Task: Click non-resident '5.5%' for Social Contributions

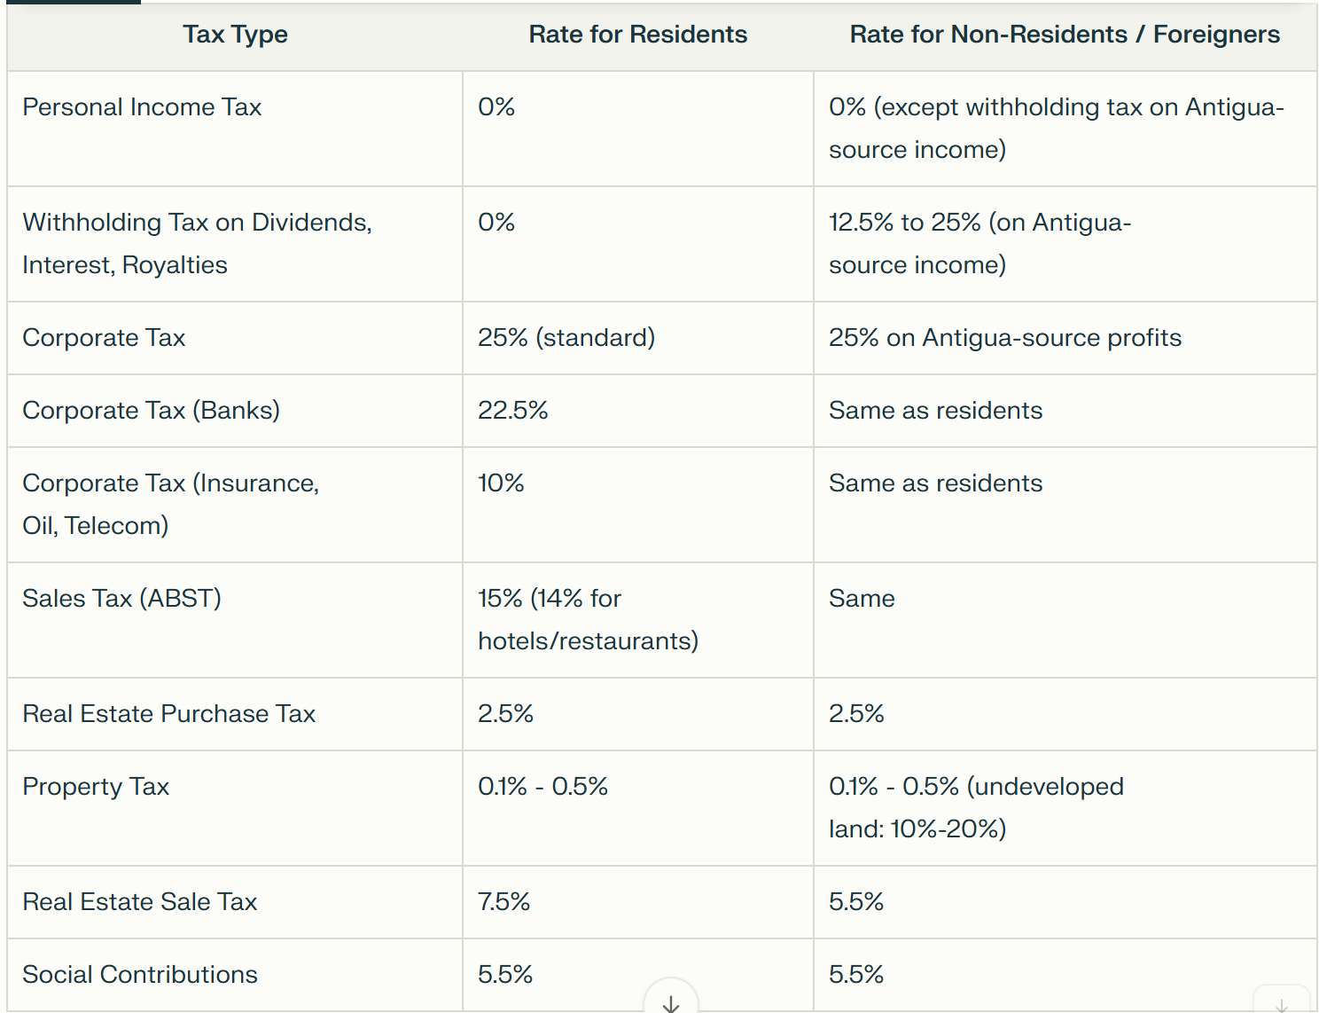Action: pos(856,975)
